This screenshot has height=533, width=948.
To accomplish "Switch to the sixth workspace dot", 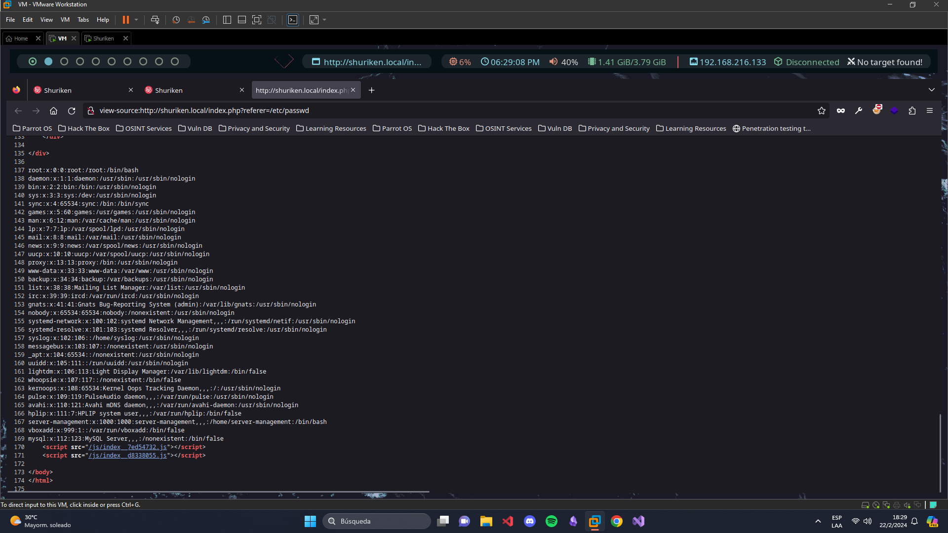I will pyautogui.click(x=112, y=62).
